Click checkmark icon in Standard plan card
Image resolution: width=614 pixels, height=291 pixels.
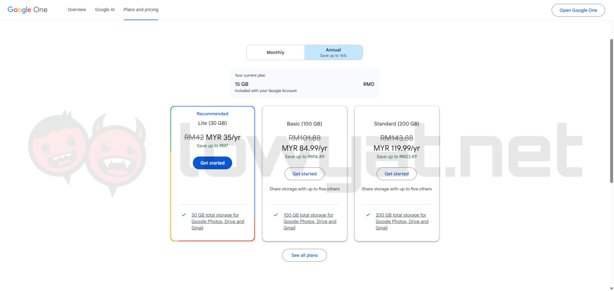[368, 215]
